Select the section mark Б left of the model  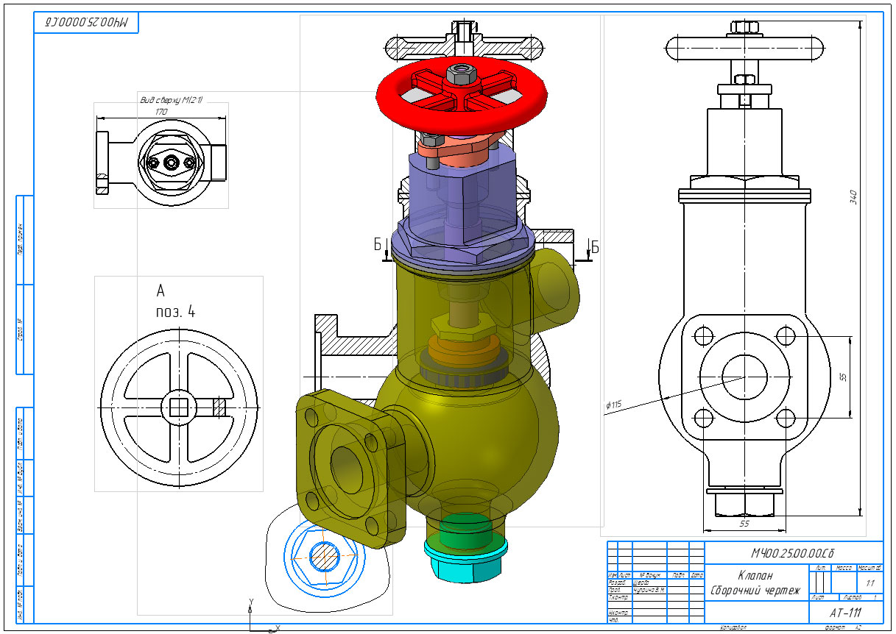(x=378, y=246)
